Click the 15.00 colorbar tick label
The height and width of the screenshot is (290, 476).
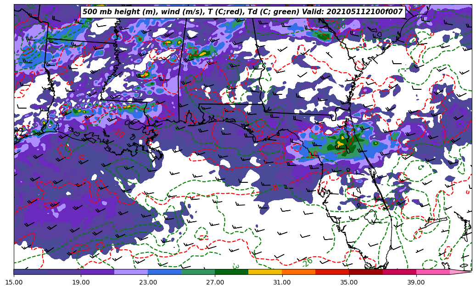pos(14,283)
